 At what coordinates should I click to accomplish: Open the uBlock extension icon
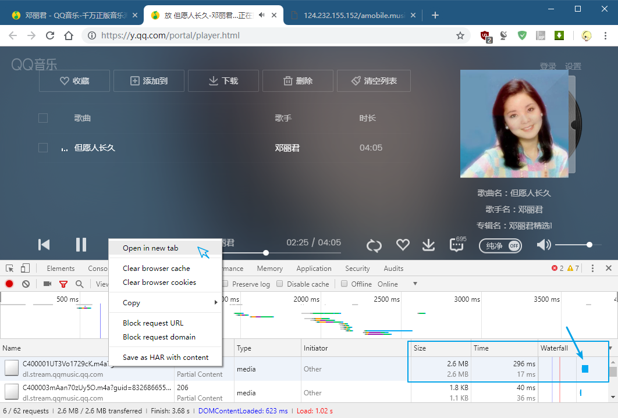[486, 36]
